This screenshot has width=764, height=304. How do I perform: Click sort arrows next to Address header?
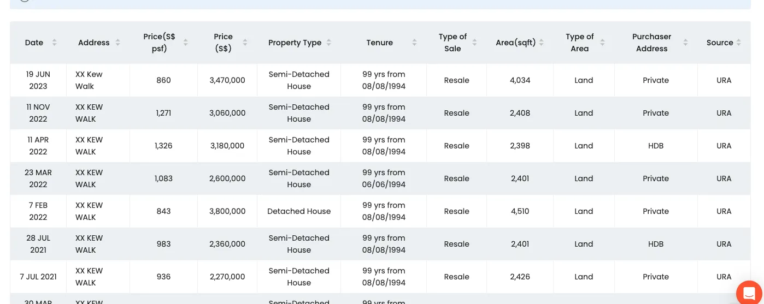tap(117, 43)
